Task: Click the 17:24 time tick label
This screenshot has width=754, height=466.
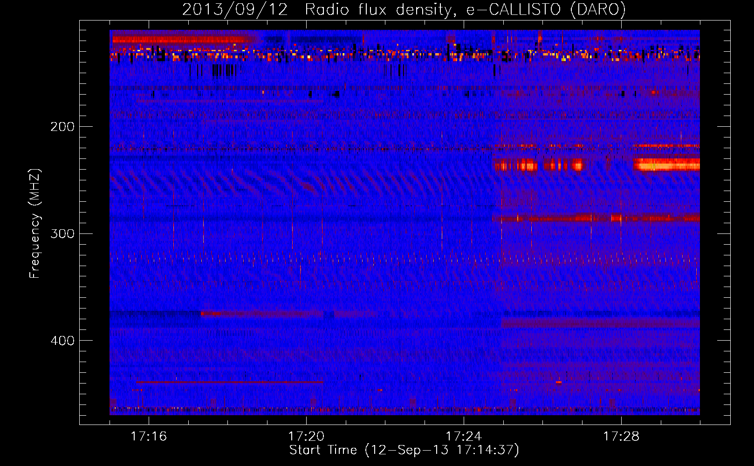Action: 464,436
